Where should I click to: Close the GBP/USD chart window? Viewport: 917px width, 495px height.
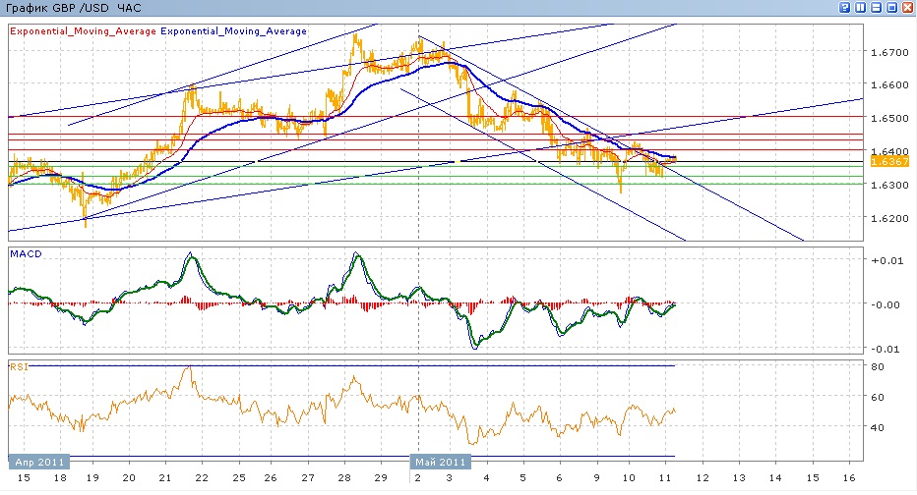point(907,7)
